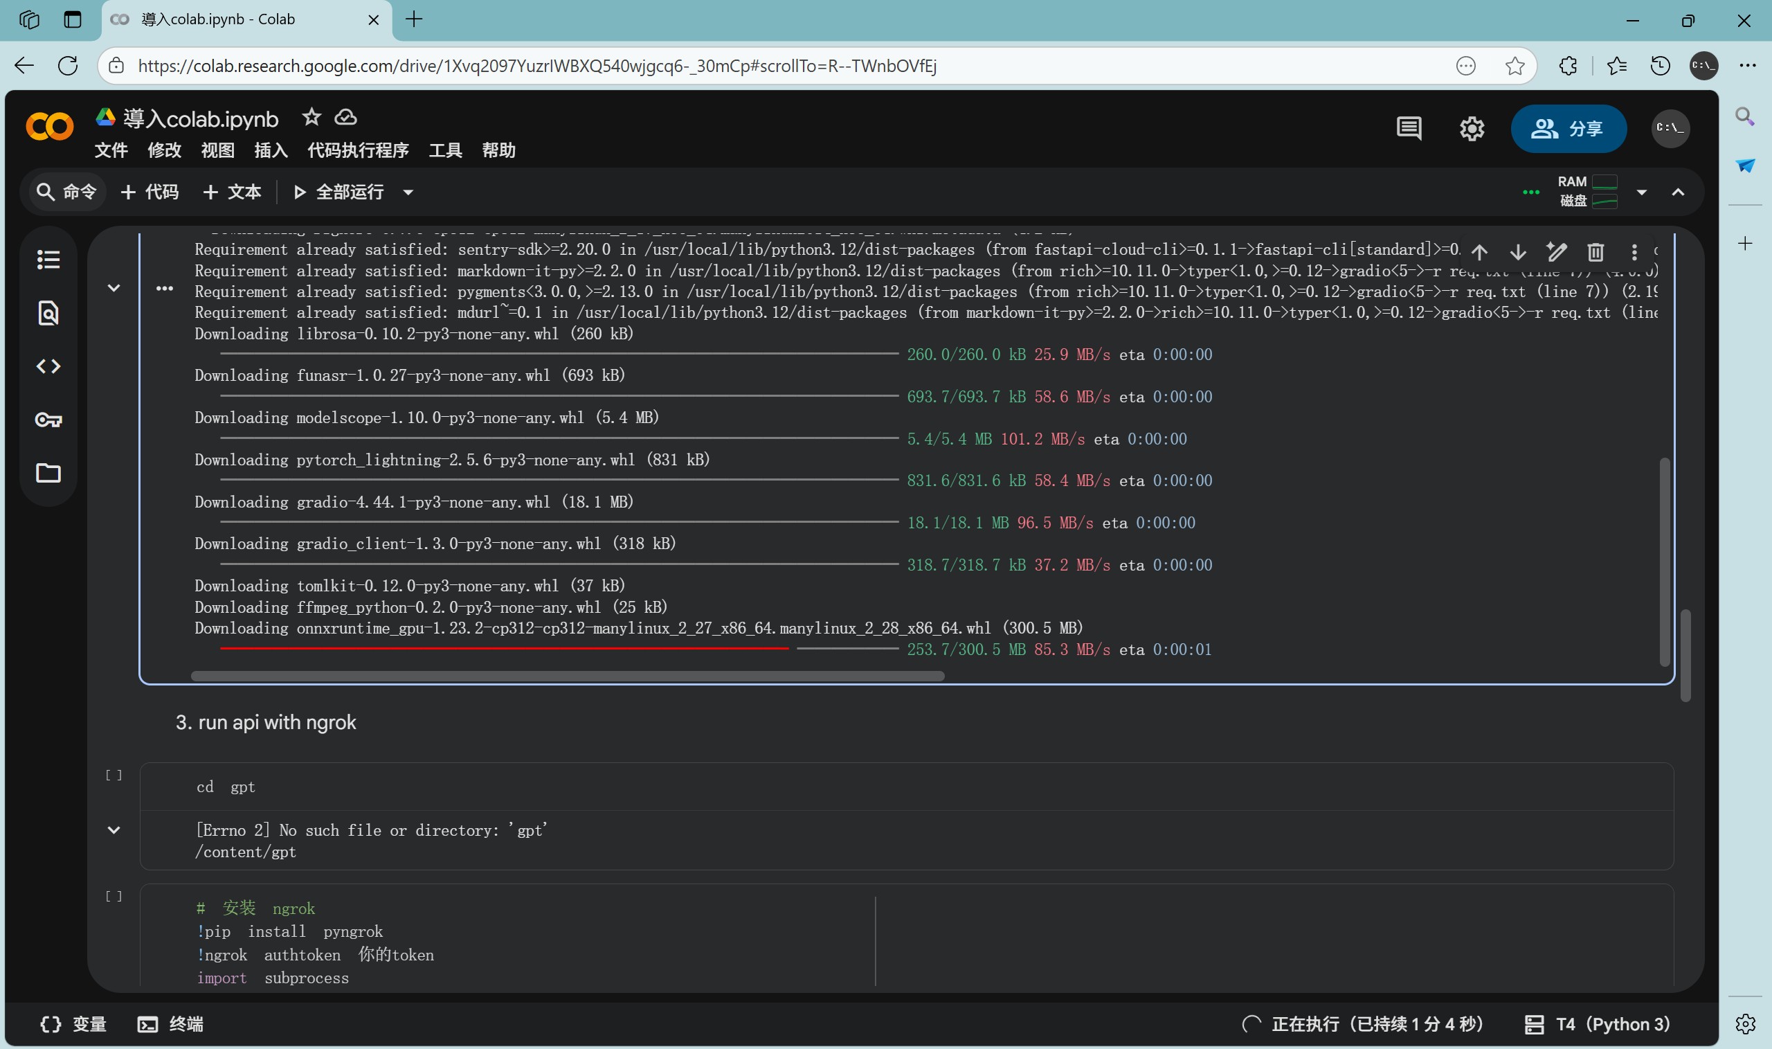The image size is (1772, 1049).
Task: Open the find and replace sidebar panel
Action: pyautogui.click(x=48, y=312)
